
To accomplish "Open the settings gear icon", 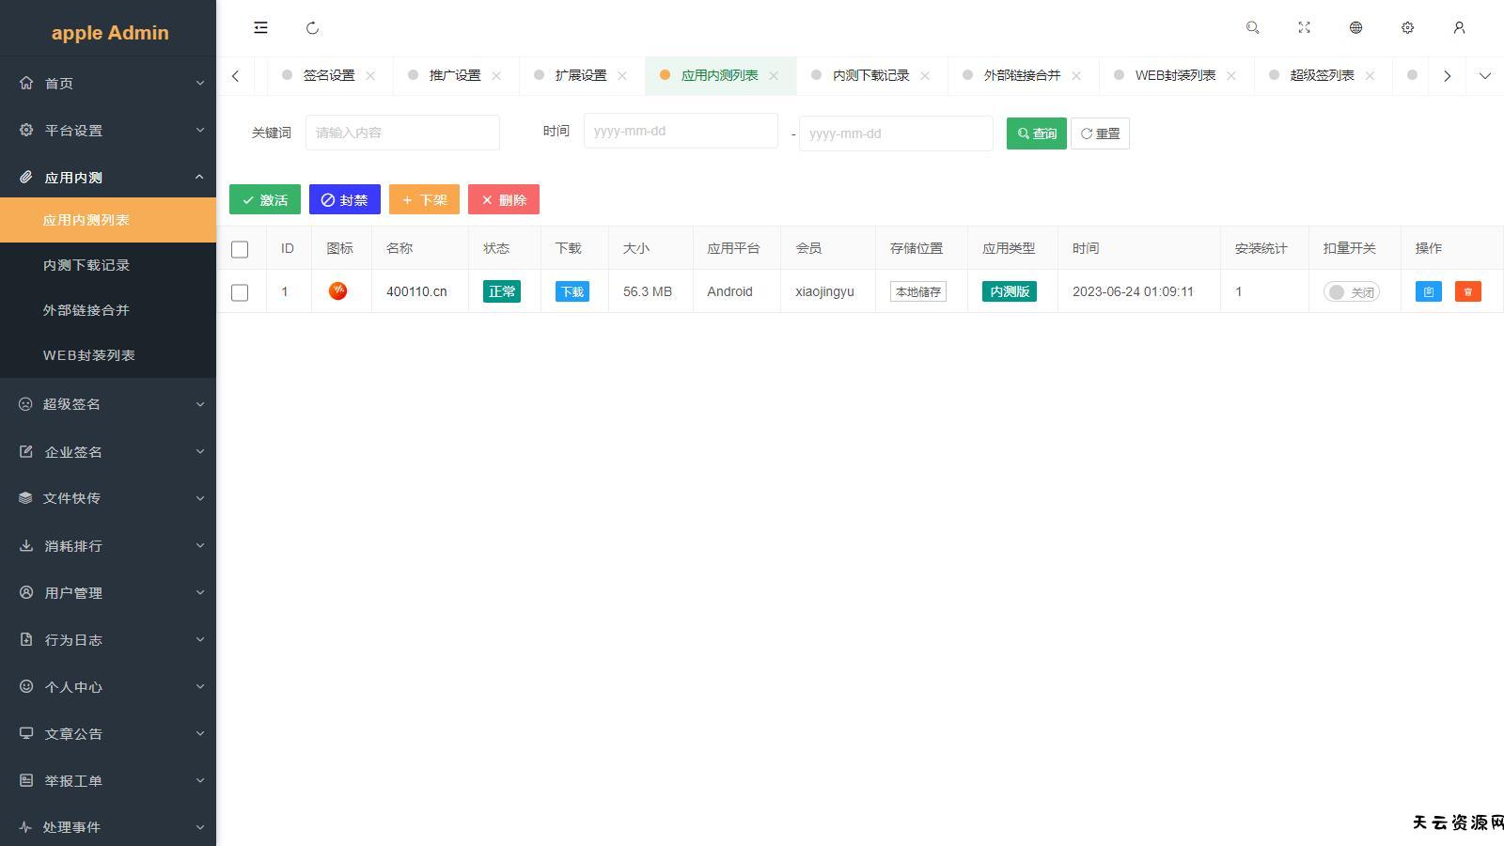I will click(1407, 28).
